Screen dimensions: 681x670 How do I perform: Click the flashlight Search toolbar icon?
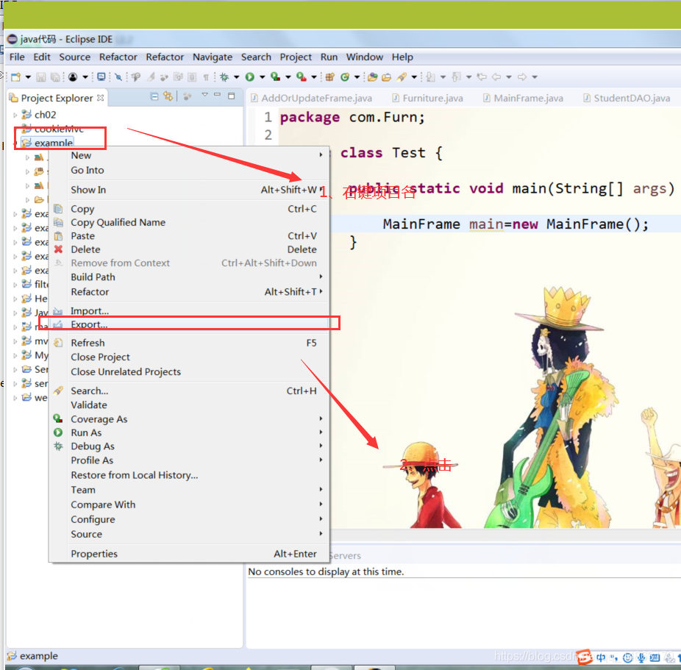[402, 77]
